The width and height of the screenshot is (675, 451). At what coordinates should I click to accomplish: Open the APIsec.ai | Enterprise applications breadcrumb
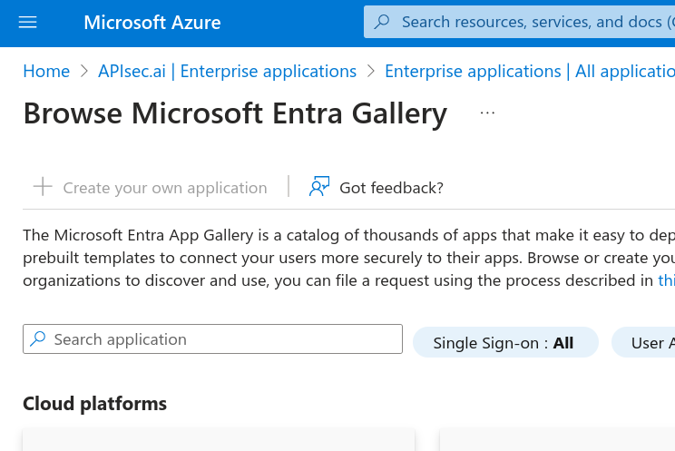(x=227, y=71)
